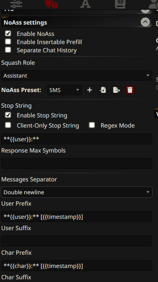
Task: Open the AI response formatting letter icon
Action: 85,4
